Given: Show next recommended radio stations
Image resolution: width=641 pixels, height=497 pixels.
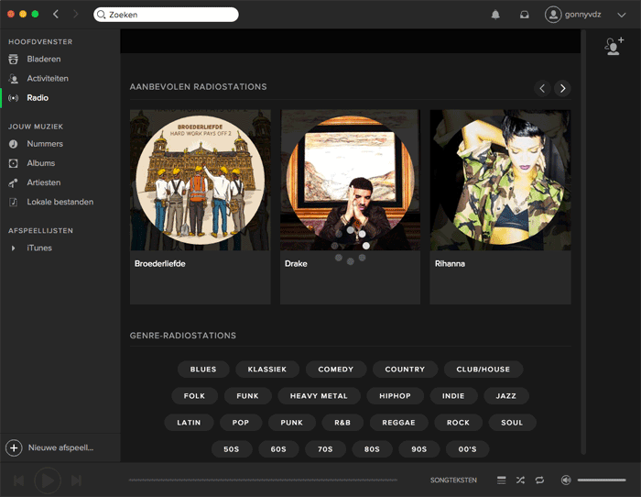Looking at the screenshot, I should click(x=562, y=88).
